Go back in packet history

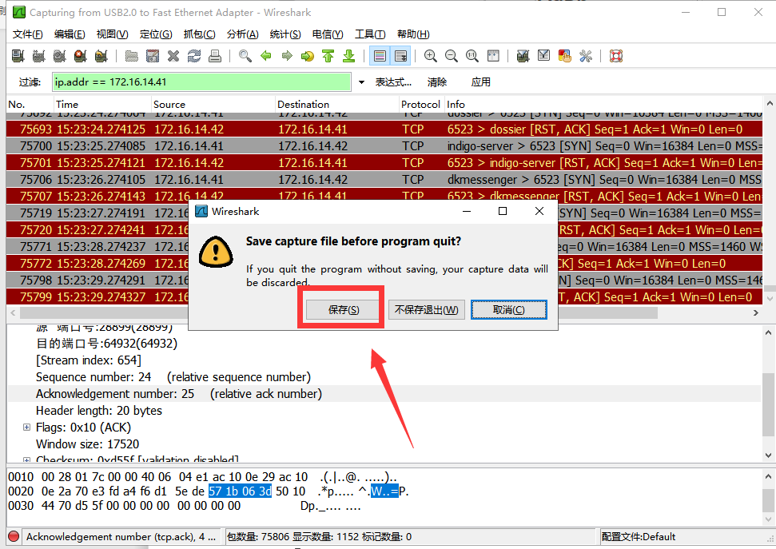pyautogui.click(x=266, y=56)
